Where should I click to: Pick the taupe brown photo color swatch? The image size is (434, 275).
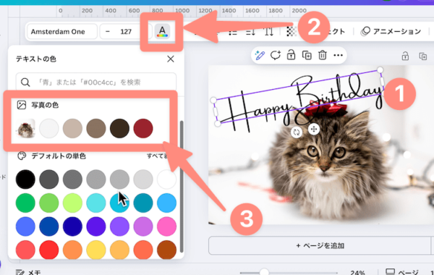96,129
